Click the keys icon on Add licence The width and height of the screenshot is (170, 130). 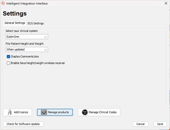tap(10, 112)
